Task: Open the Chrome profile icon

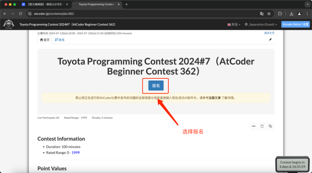Action: point(299,14)
